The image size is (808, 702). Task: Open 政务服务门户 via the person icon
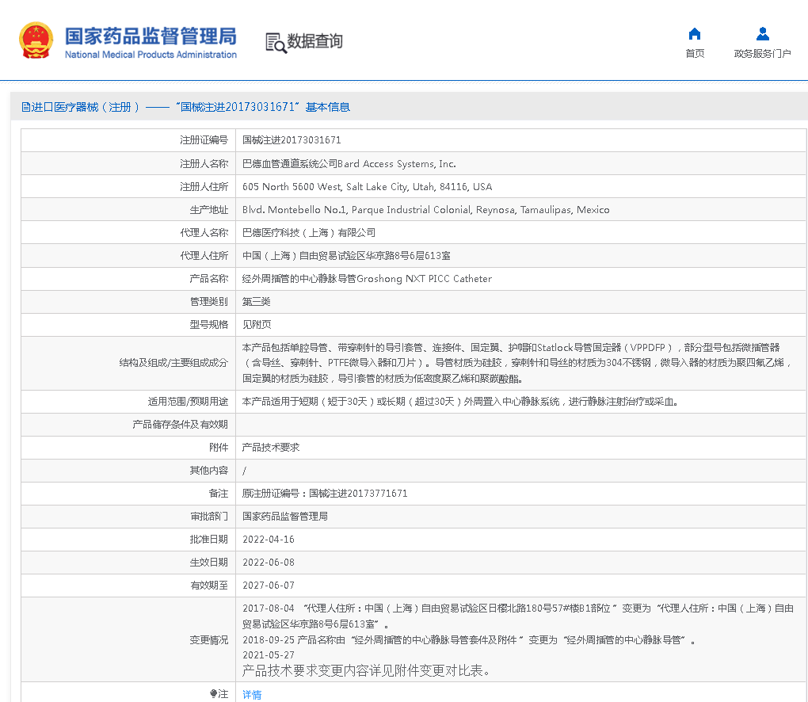coord(763,34)
